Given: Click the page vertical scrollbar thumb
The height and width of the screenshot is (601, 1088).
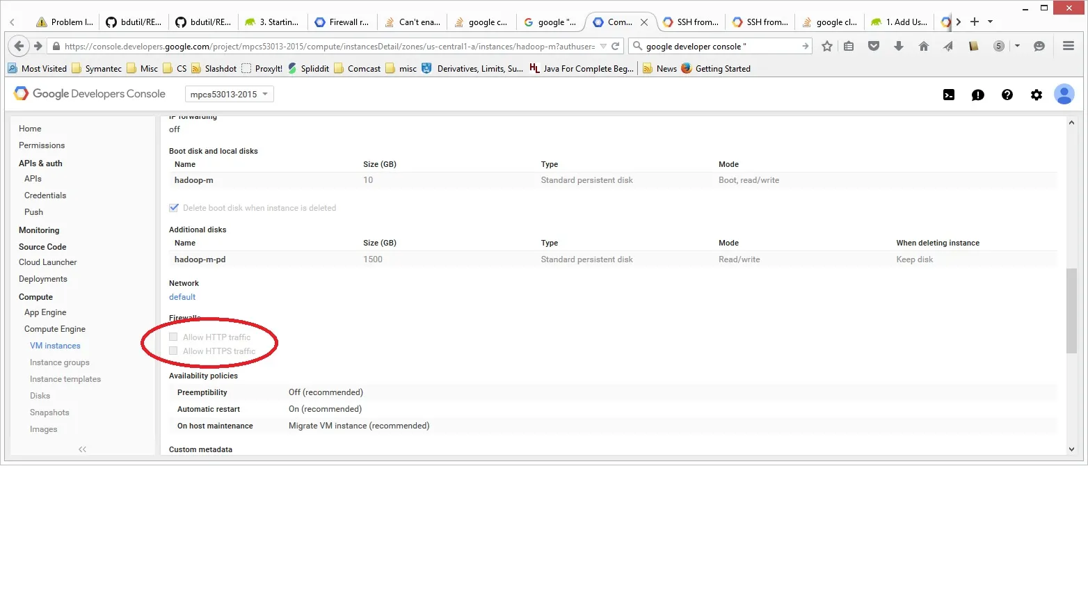Looking at the screenshot, I should (x=1071, y=310).
